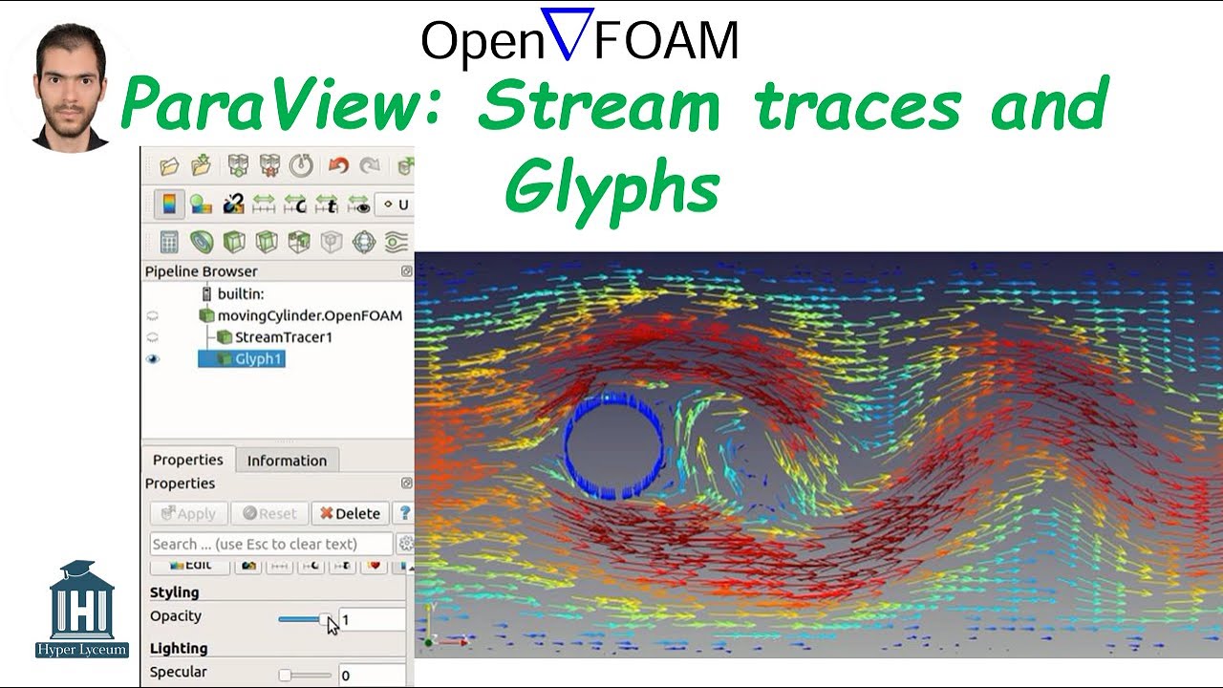Switch to the Properties tab
The image size is (1223, 688).
point(188,460)
